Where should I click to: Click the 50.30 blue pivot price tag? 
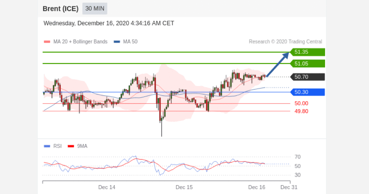point(307,92)
